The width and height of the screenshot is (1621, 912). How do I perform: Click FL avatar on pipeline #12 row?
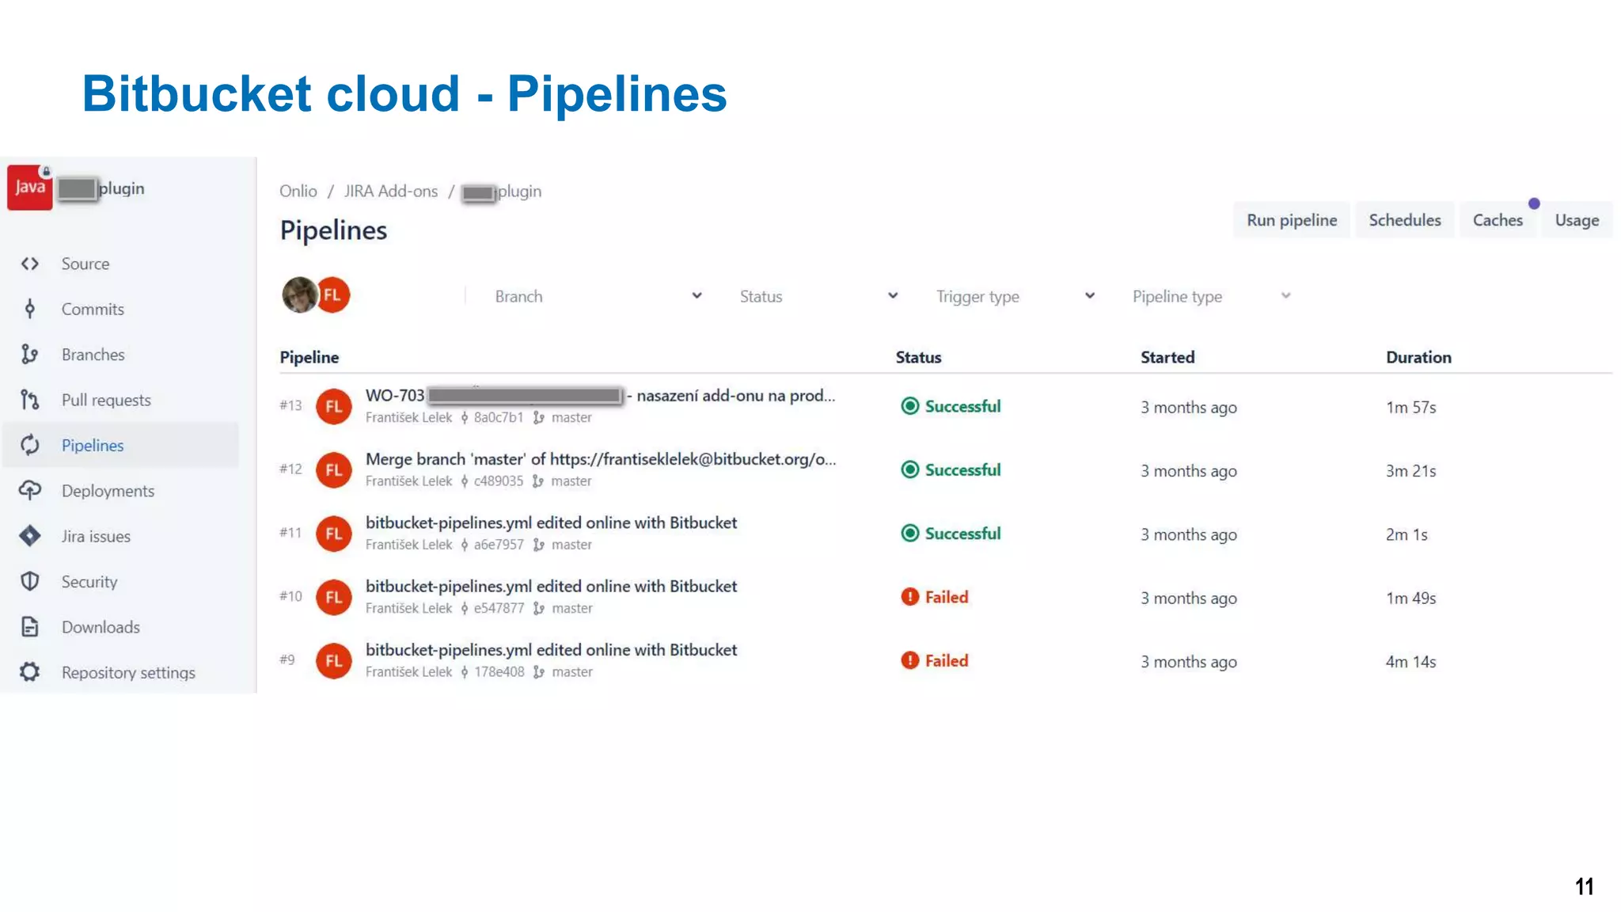[334, 470]
